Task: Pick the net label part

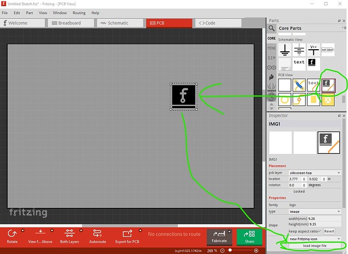Action: click(328, 50)
